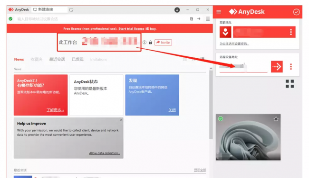Viewport: 309px width, 178px height.
Task: Click the red connect arrow button
Action: click(x=277, y=67)
